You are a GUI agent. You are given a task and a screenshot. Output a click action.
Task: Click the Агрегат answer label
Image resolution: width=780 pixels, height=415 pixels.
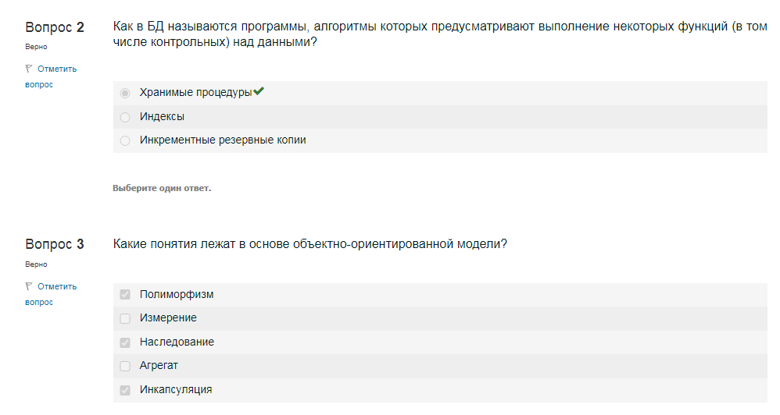click(x=159, y=366)
